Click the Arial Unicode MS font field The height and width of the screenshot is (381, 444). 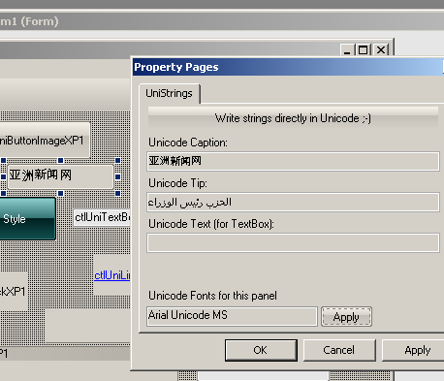point(232,316)
